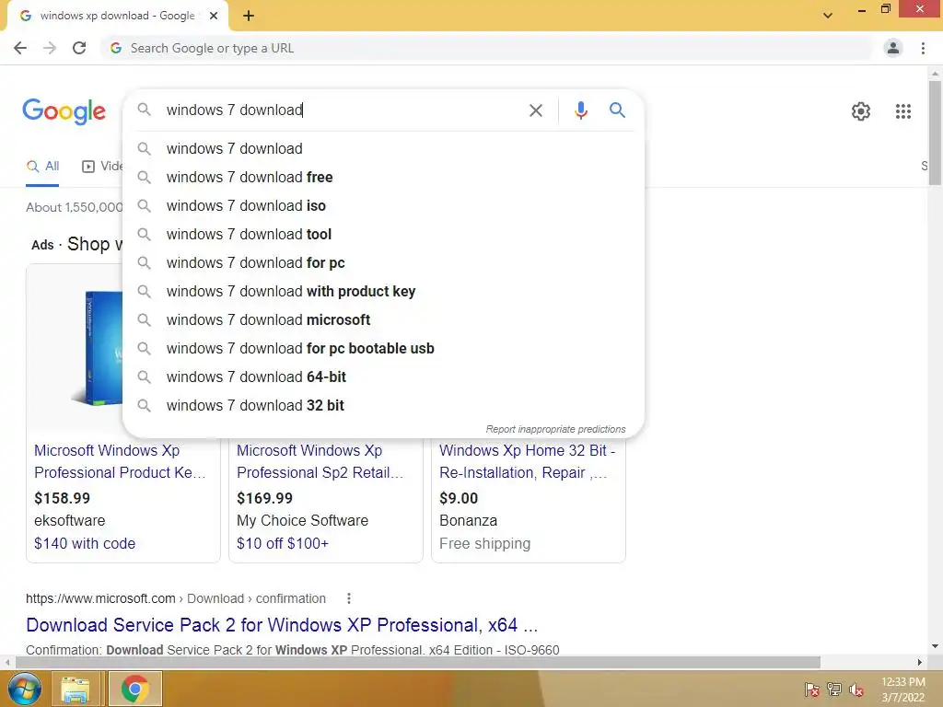Open Microsoft Windows Xp Professional Sp2 Retail ad
The height and width of the screenshot is (707, 943).
coord(320,462)
